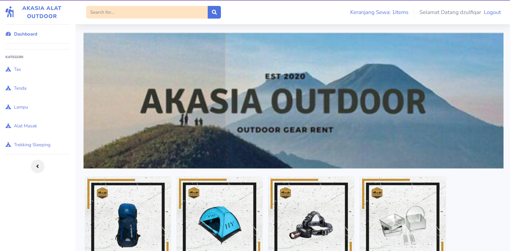Click the tent icon beside Tenda

click(8, 88)
